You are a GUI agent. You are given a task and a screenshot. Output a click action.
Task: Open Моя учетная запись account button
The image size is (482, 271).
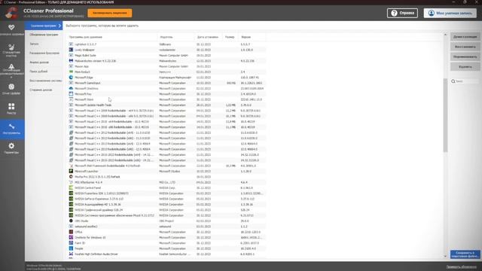coord(450,14)
